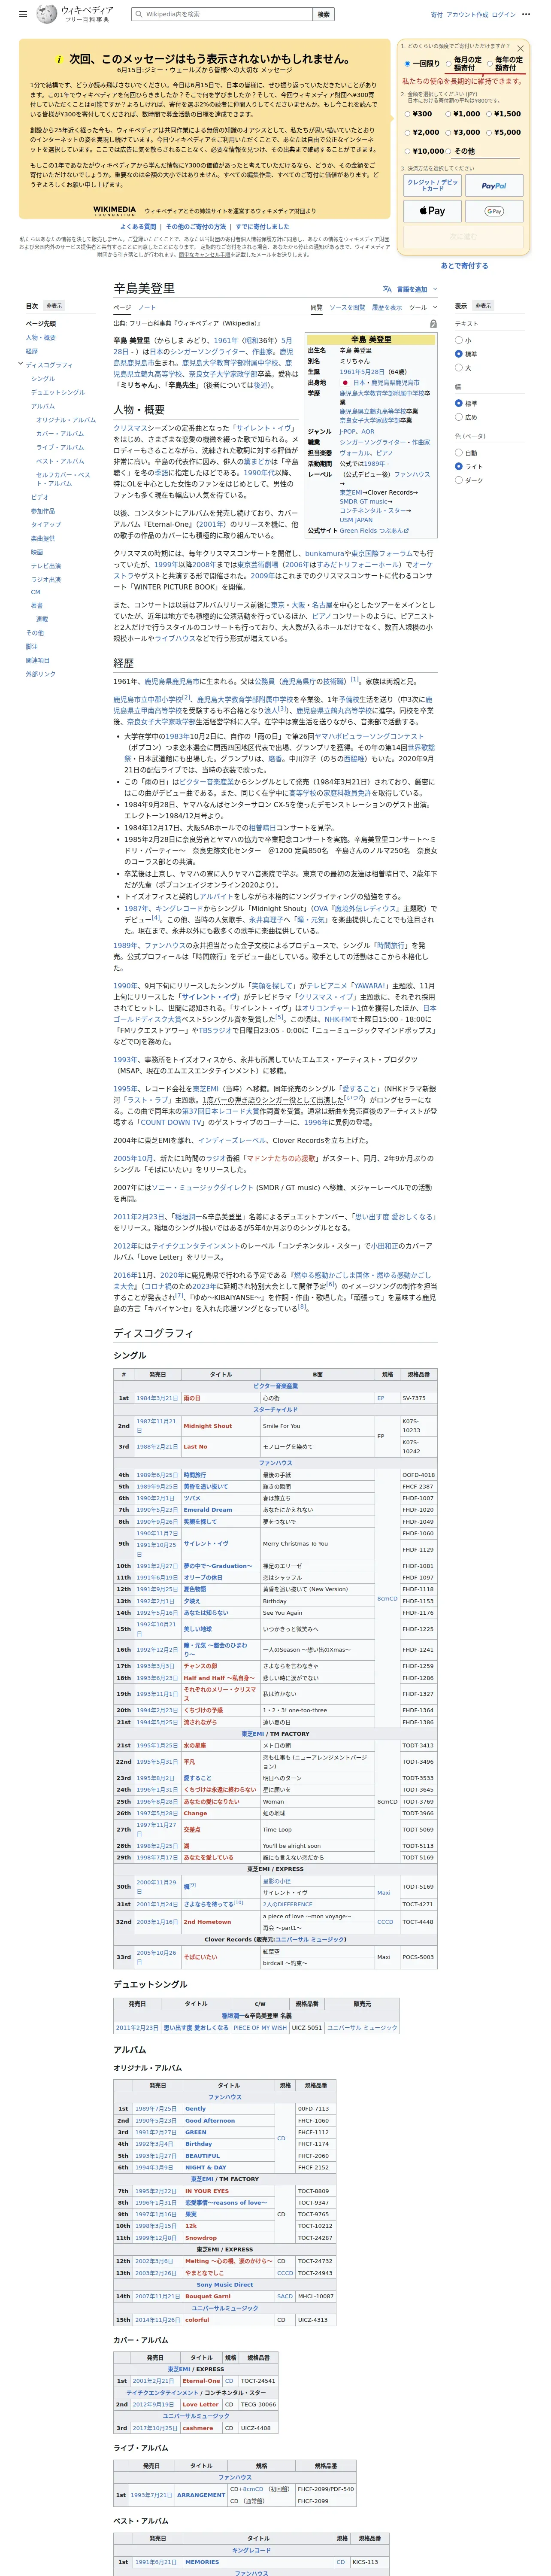
Task: Click the Wikimedia Foundation logo
Action: pyautogui.click(x=115, y=211)
